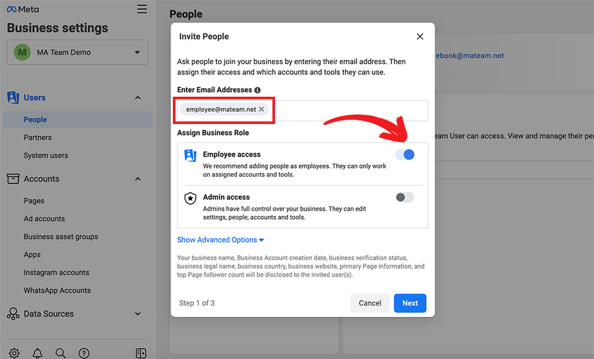Close the Invite People dialog
This screenshot has height=359, width=594.
[x=420, y=37]
